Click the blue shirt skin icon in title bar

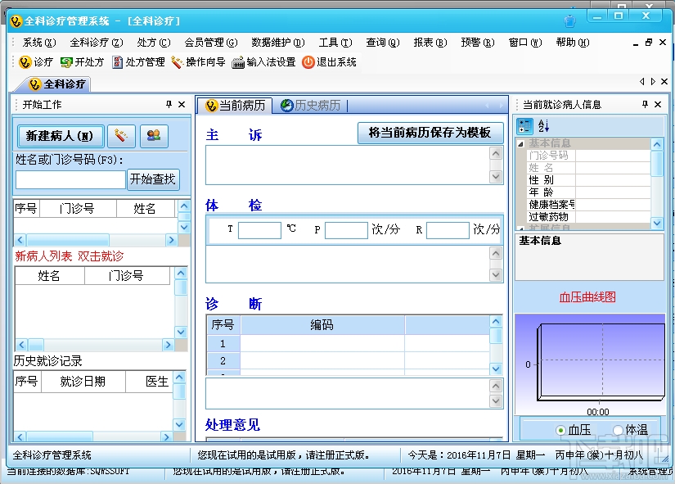click(x=569, y=20)
